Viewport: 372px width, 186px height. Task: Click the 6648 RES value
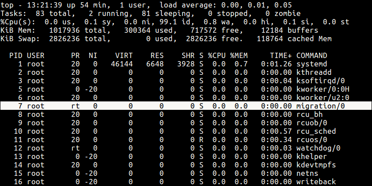(x=155, y=64)
